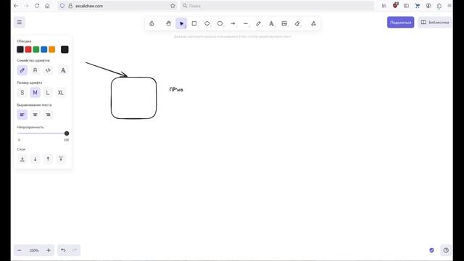Align text left

click(22, 115)
